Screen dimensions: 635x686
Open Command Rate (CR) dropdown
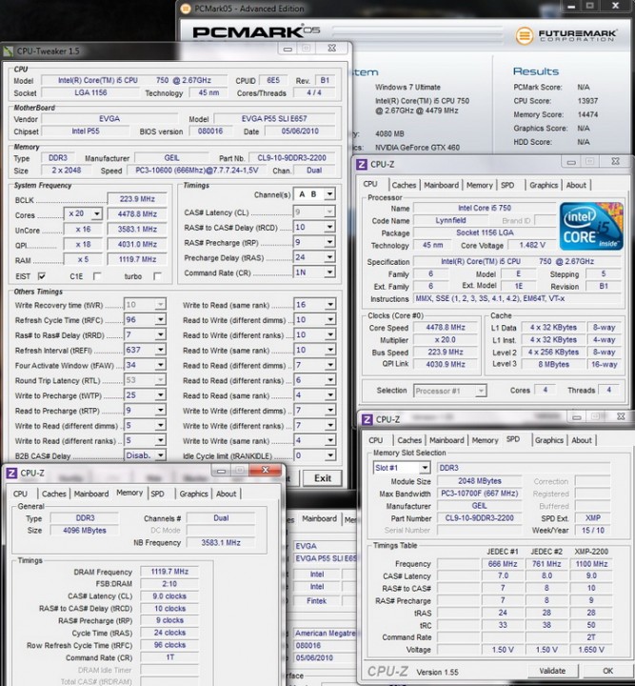tap(330, 272)
